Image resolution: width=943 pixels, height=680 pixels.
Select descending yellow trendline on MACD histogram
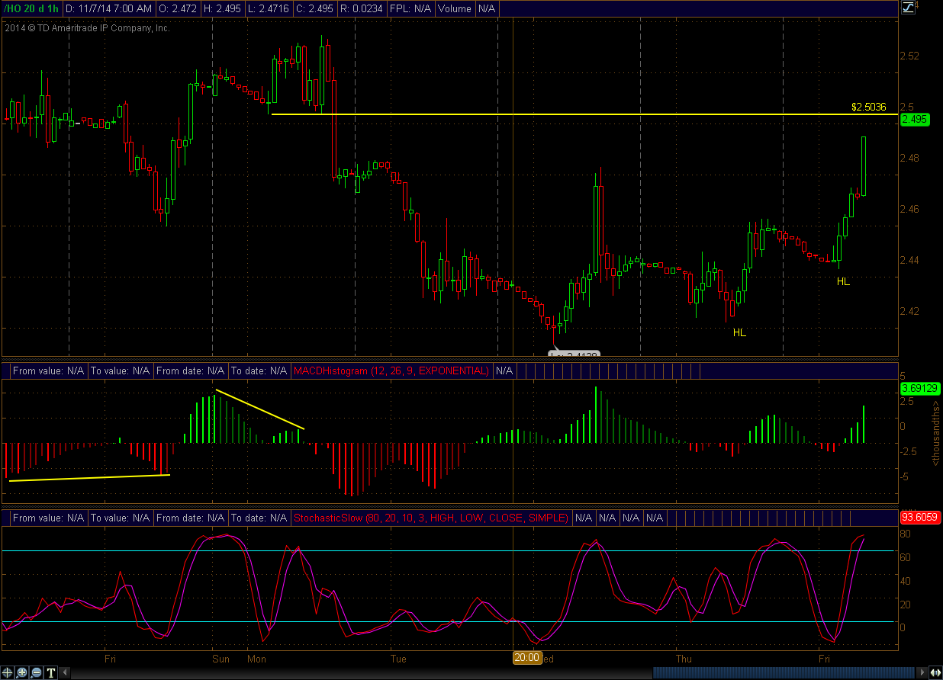(260, 409)
